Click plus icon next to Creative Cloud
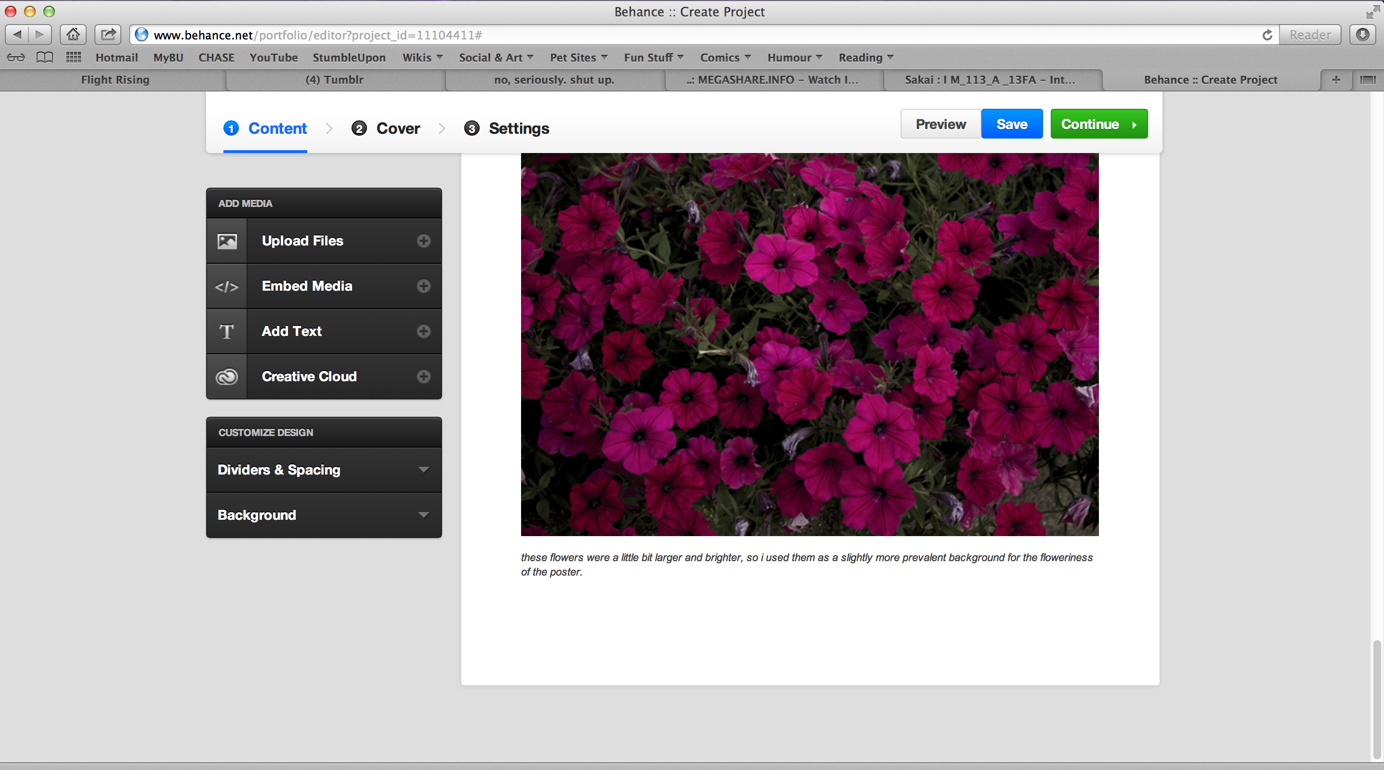This screenshot has height=770, width=1384. pos(423,376)
